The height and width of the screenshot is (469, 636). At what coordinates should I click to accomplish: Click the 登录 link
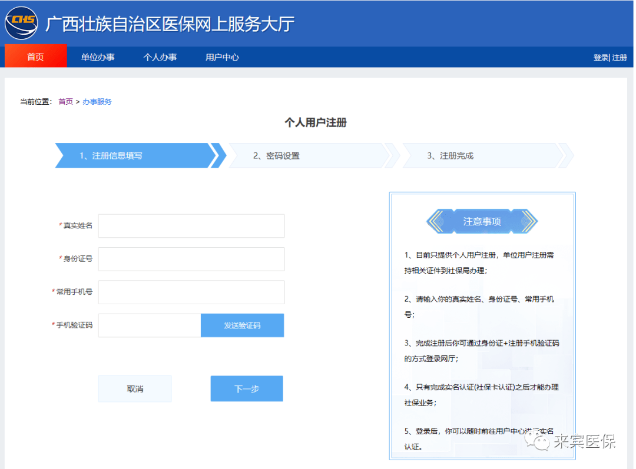[601, 58]
